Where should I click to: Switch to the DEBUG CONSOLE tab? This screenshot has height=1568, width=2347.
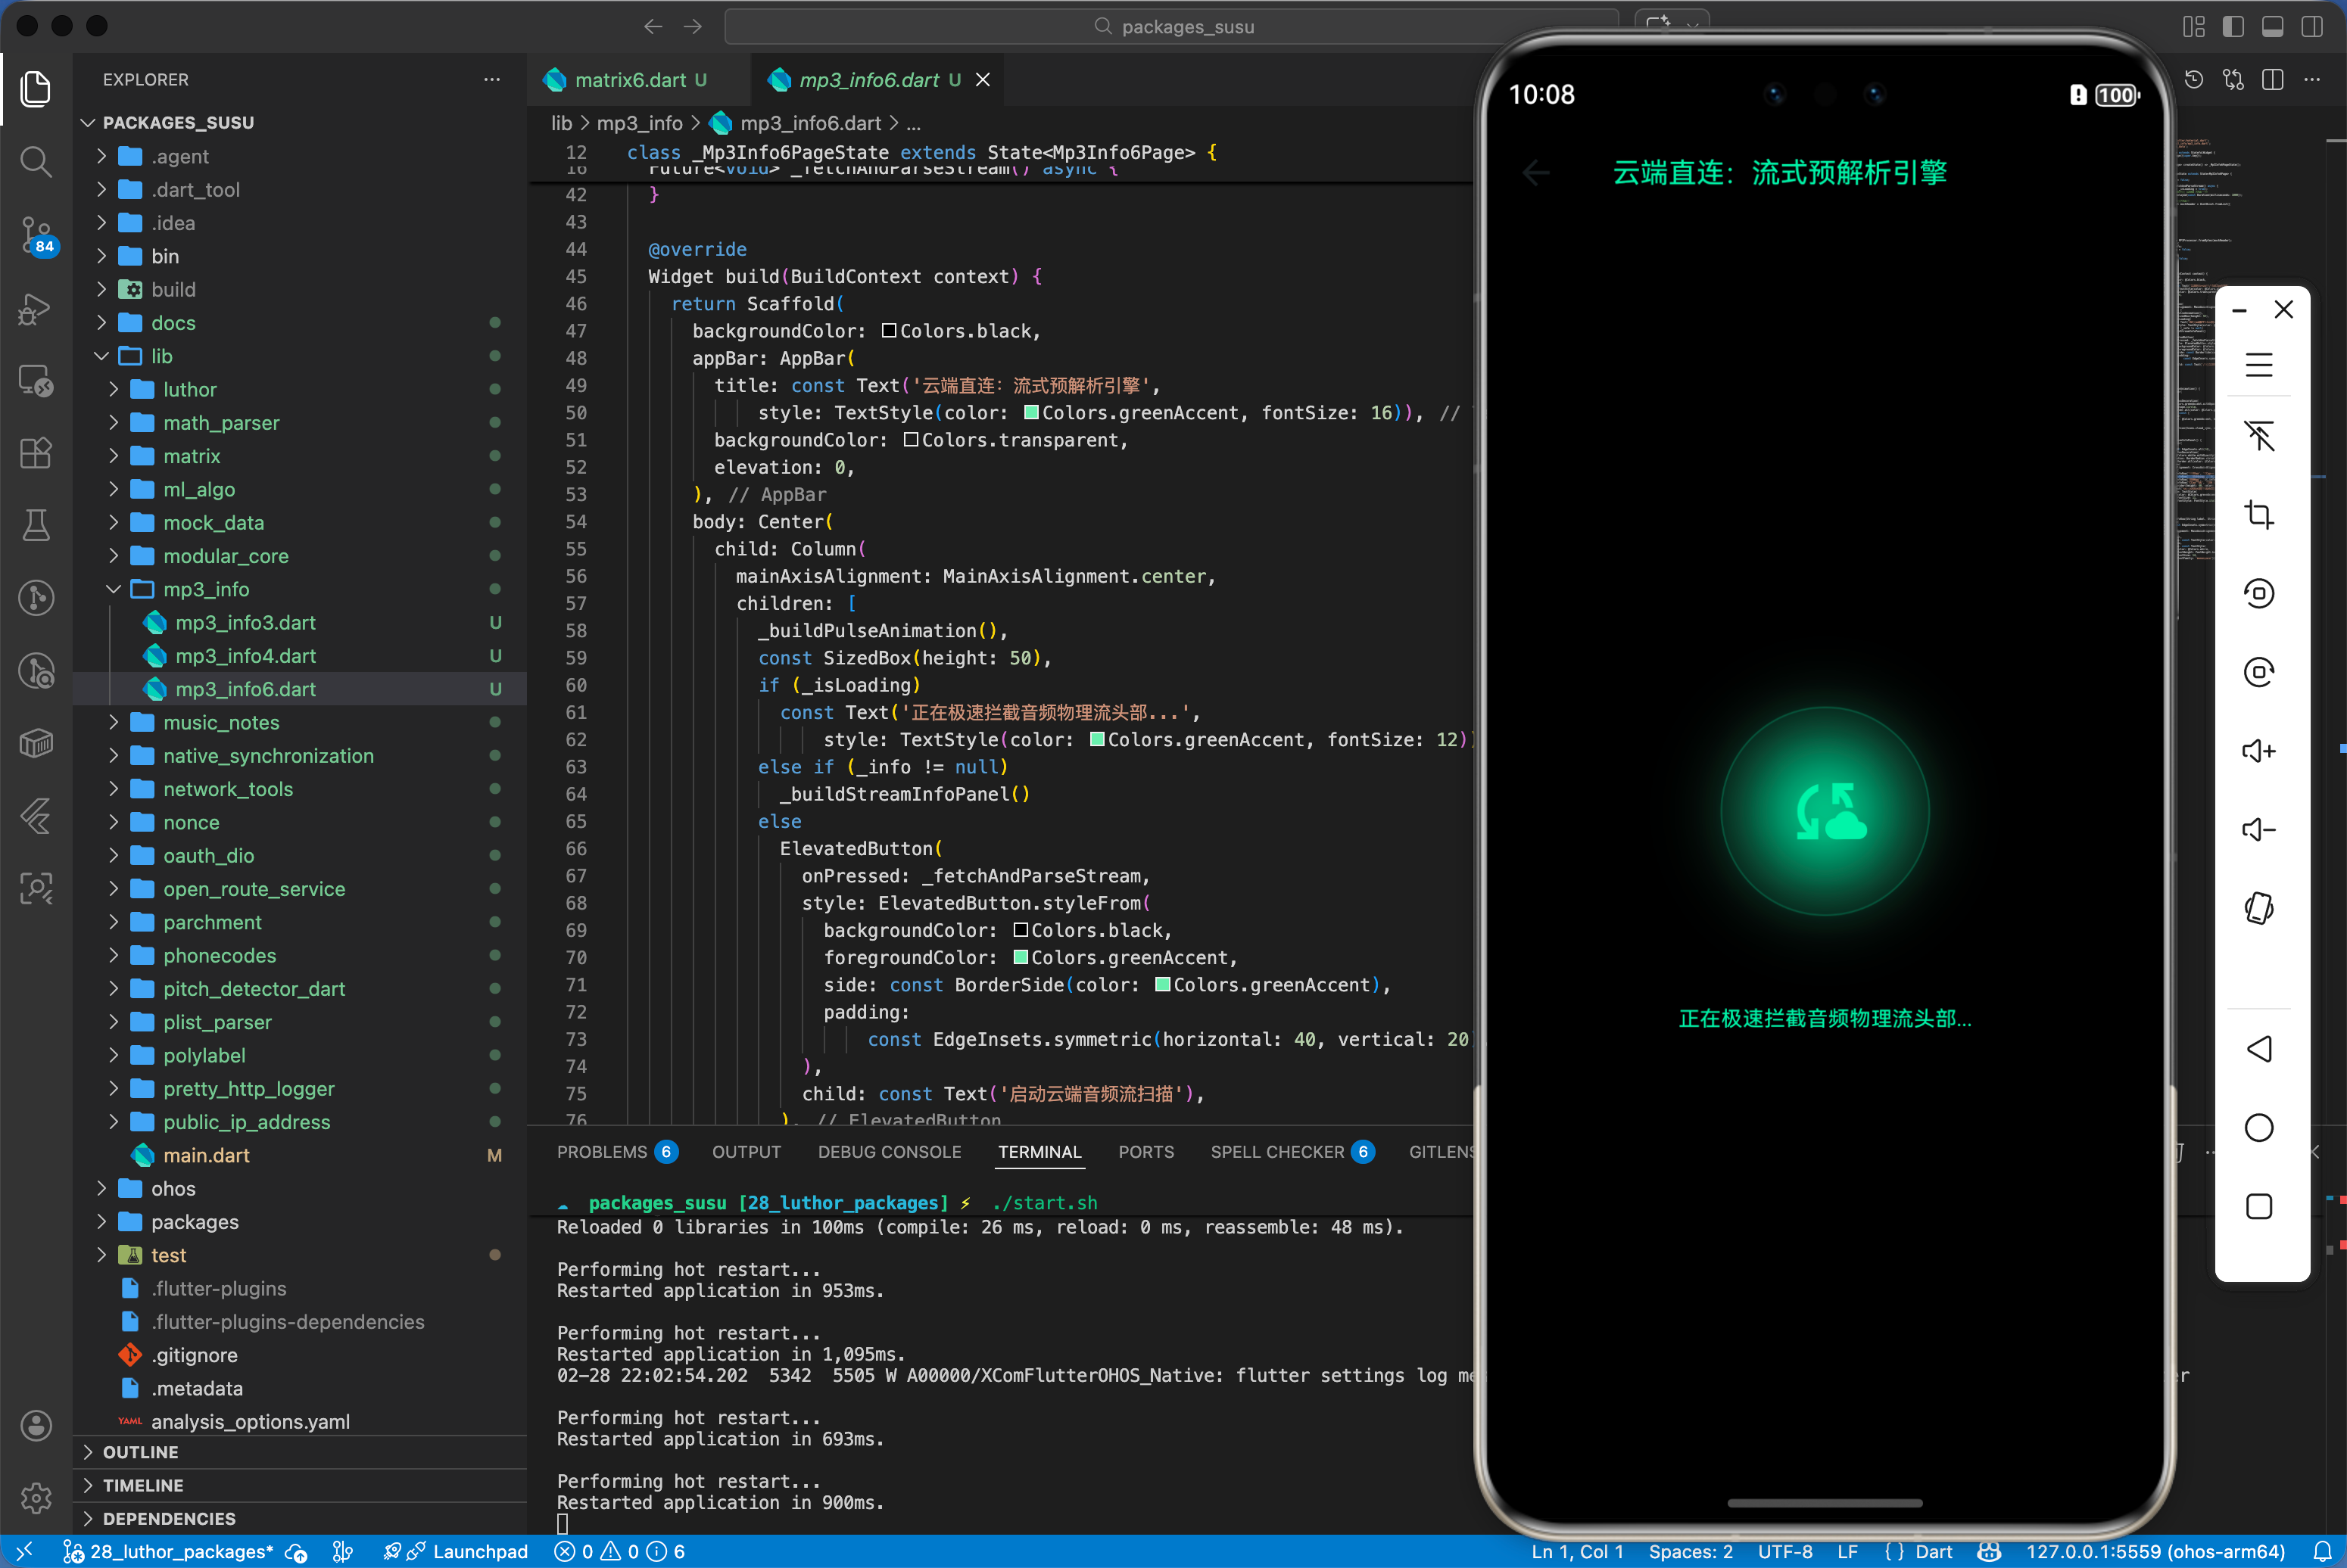(888, 1152)
